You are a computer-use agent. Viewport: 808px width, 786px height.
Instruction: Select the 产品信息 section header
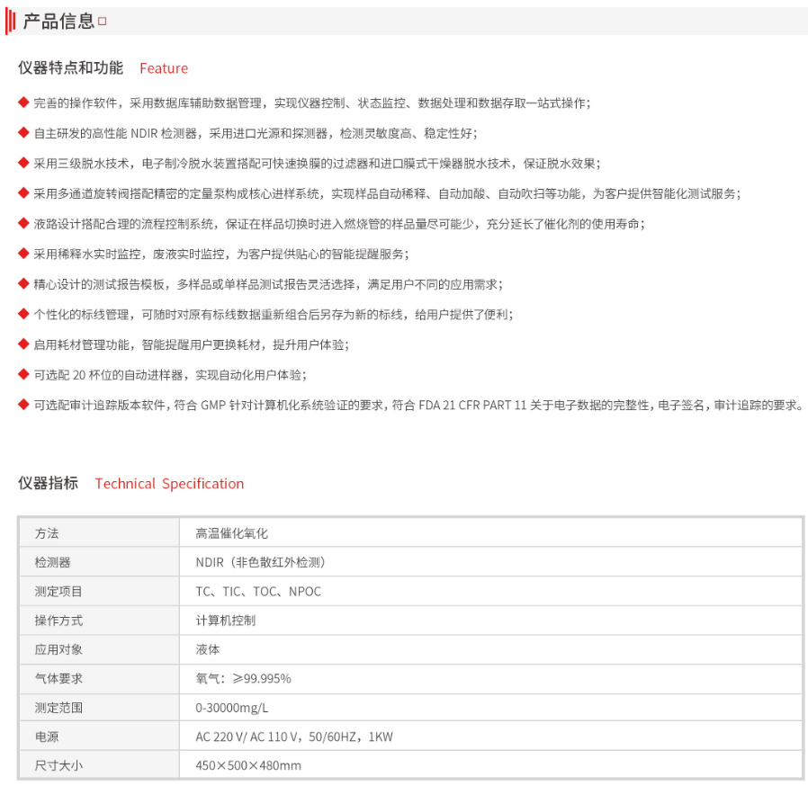pyautogui.click(x=58, y=22)
